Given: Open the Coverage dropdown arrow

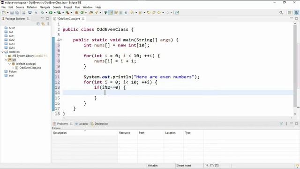Looking at the screenshot, I should click(x=63, y=13).
